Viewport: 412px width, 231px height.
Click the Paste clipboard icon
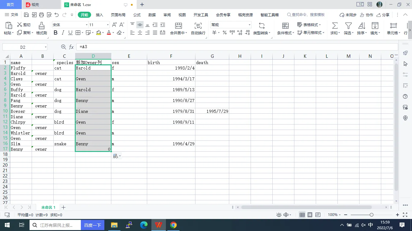point(9,25)
